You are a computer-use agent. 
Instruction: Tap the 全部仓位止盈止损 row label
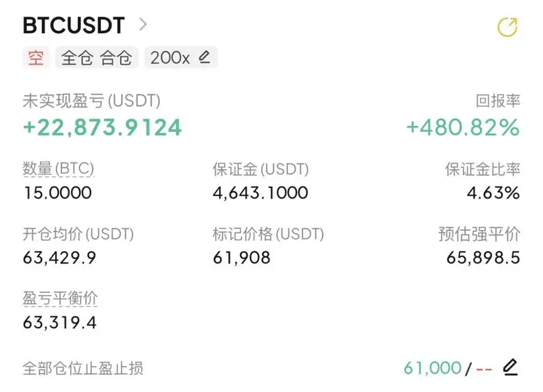(x=83, y=368)
